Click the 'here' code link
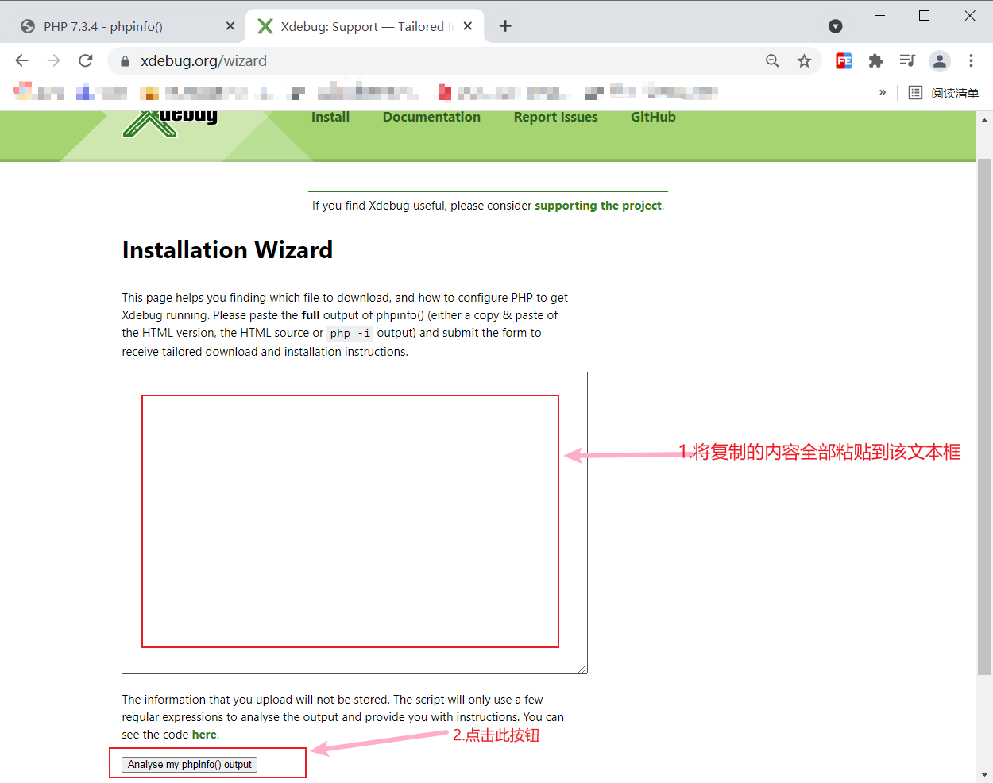Viewport: 993px width, 783px height. (204, 735)
